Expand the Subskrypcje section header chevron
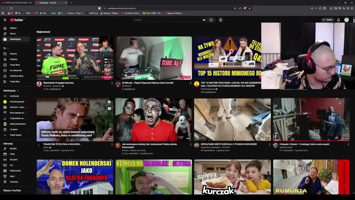Viewport: 355px width, 200px height. [x=18, y=91]
